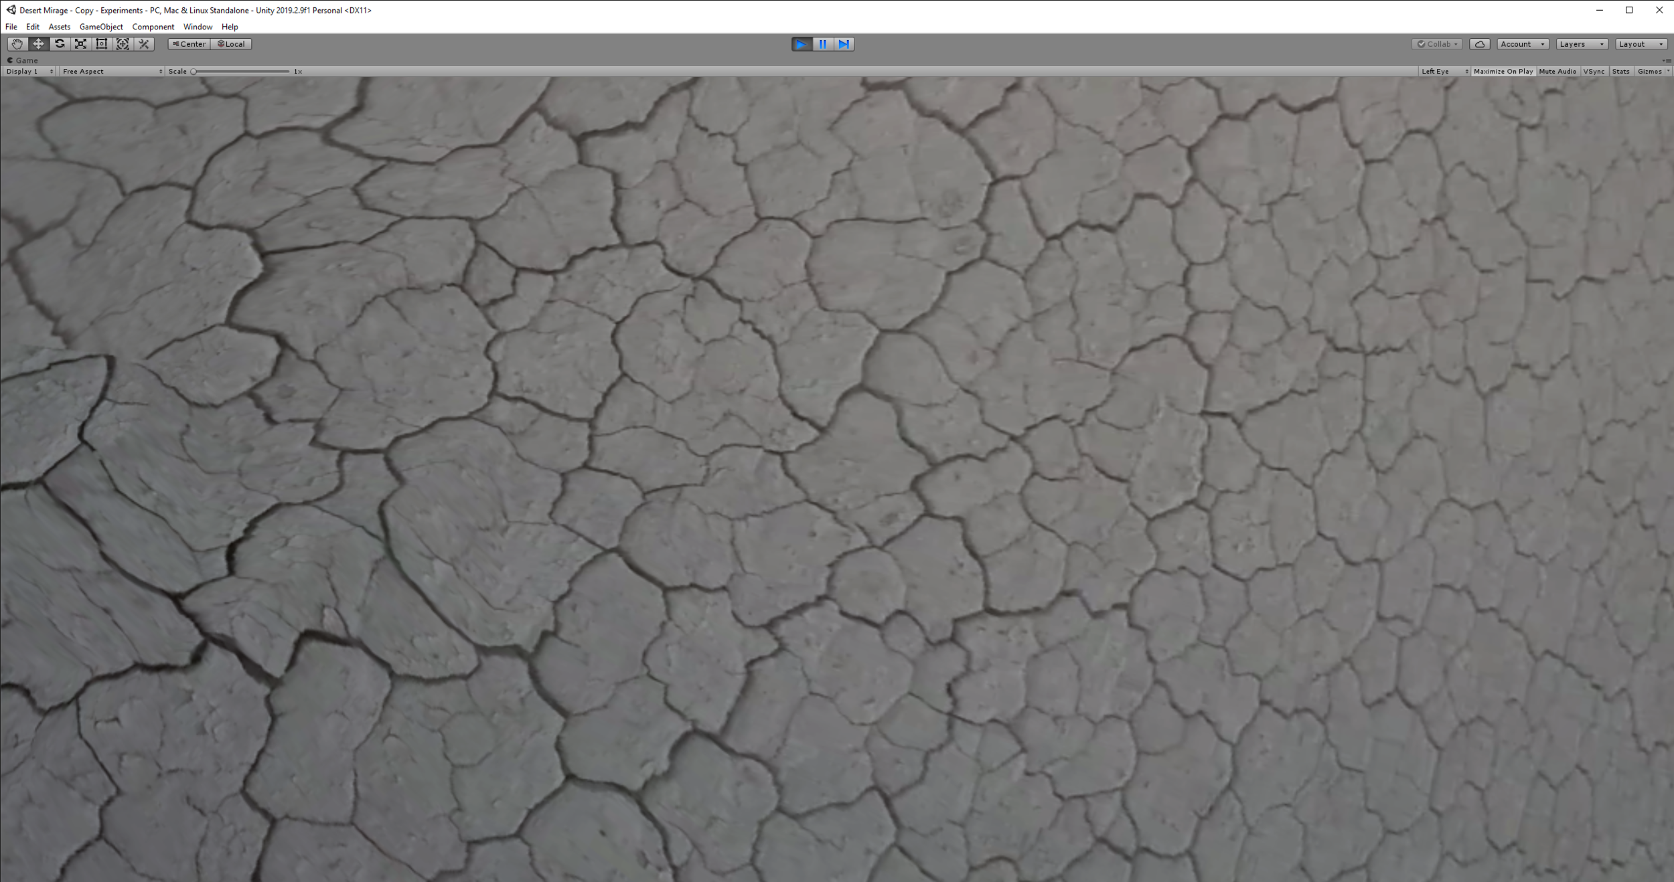This screenshot has width=1674, height=882.
Task: Open the Game view panel options menu
Action: pyautogui.click(x=1667, y=60)
